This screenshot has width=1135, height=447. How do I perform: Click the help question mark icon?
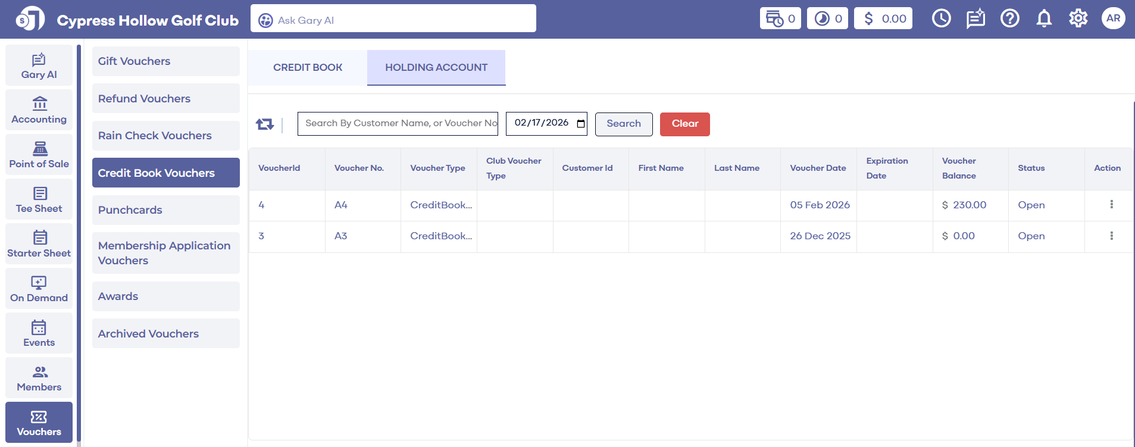pos(1009,18)
